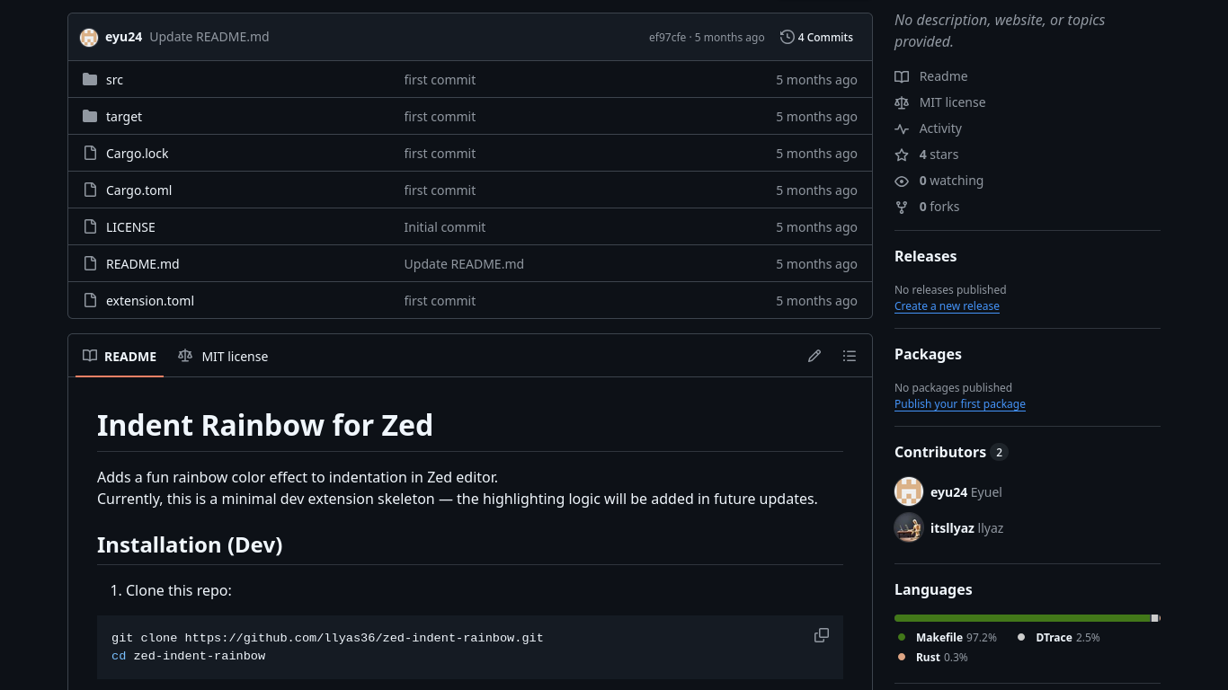Open the repository commit history via clock icon
Screen dimensions: 1228x690
pos(787,37)
